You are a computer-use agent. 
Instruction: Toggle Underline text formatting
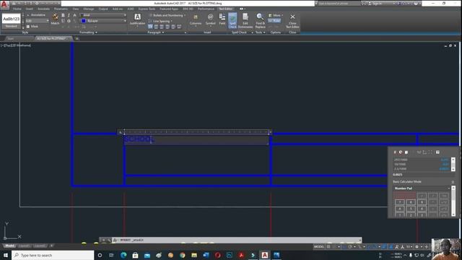tap(63, 21)
